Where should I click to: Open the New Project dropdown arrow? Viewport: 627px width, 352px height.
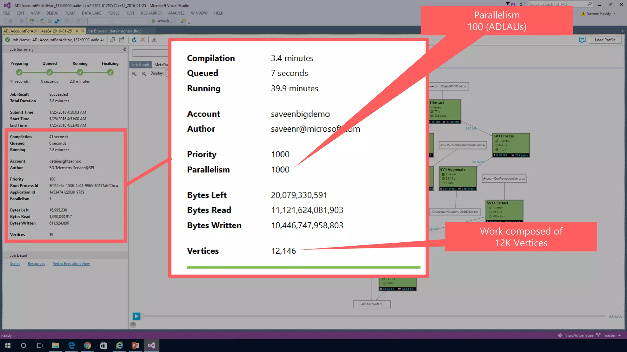[x=37, y=21]
